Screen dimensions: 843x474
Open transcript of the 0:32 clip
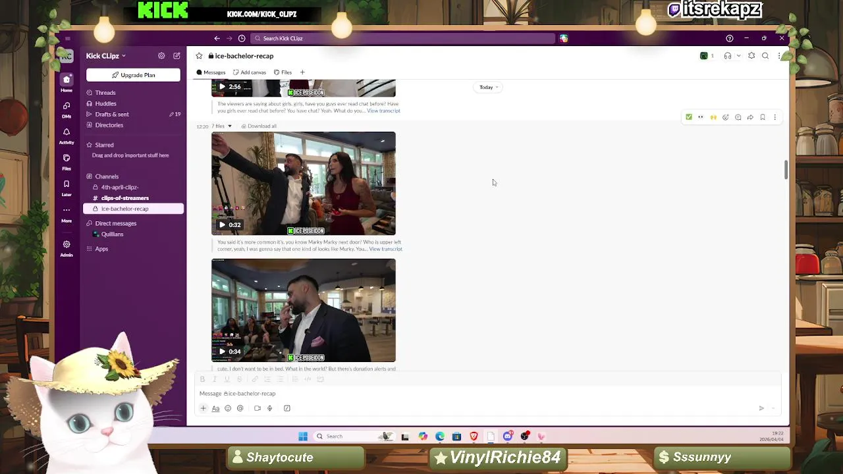coord(385,249)
